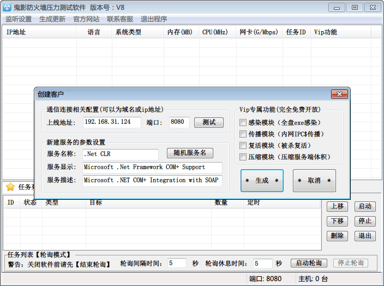This screenshot has width=384, height=286.
Task: Click the 网卡(G/Mbps) column header
Action: tap(260, 32)
